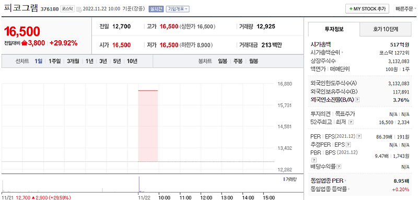The width and height of the screenshot is (418, 200).
Task: Click the 9.47배 PBR value
Action: pos(382,156)
